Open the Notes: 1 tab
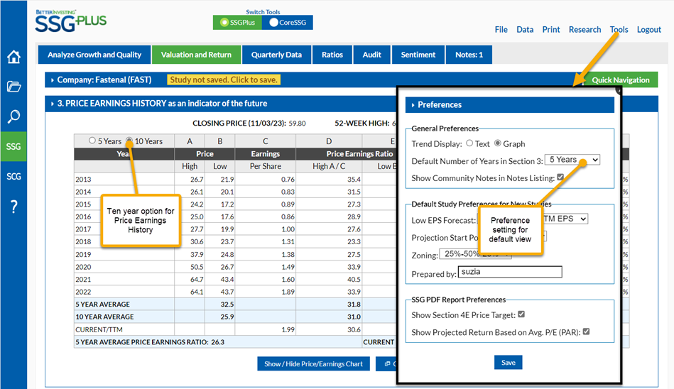Screen dimensions: 674x389 [x=469, y=55]
